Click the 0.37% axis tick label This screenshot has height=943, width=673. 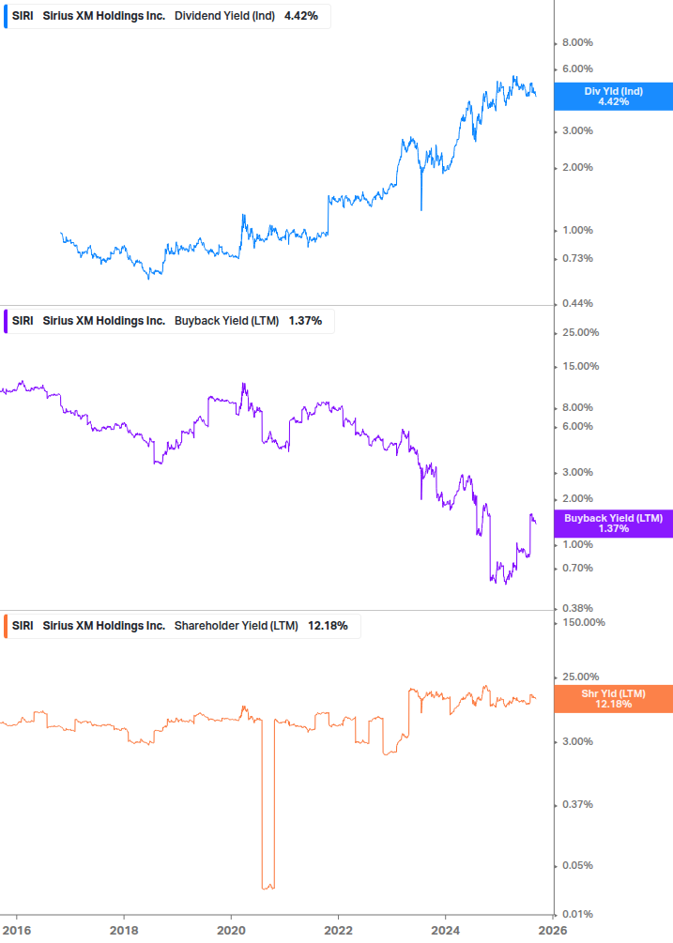(577, 804)
